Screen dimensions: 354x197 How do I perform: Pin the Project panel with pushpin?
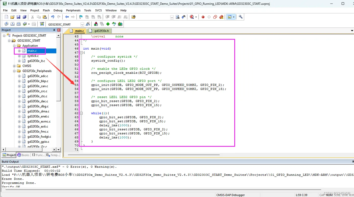tap(54, 30)
